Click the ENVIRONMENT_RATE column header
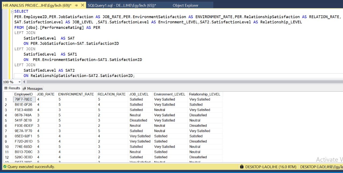This screenshot has height=173, width=343. 76,94
